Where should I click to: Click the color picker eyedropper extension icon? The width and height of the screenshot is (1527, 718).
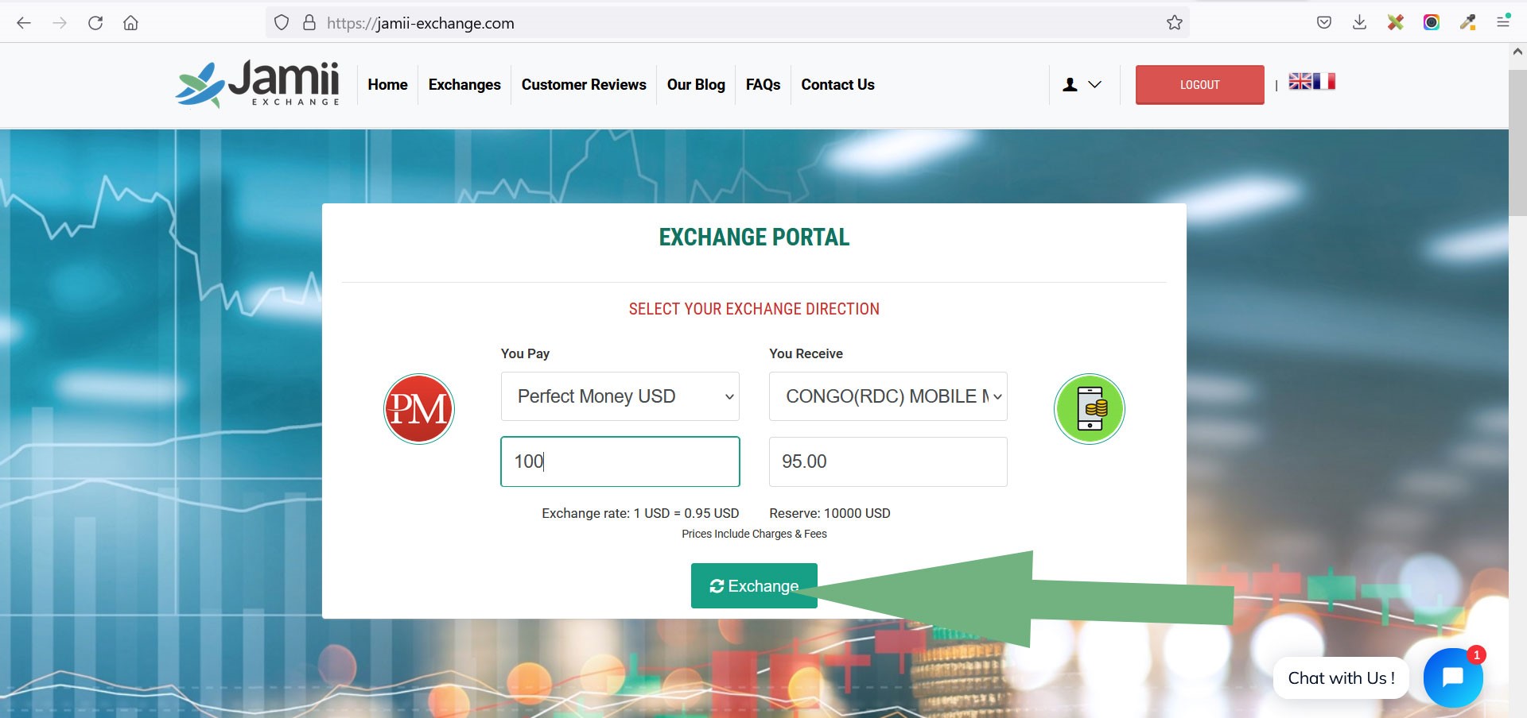[x=1467, y=23]
